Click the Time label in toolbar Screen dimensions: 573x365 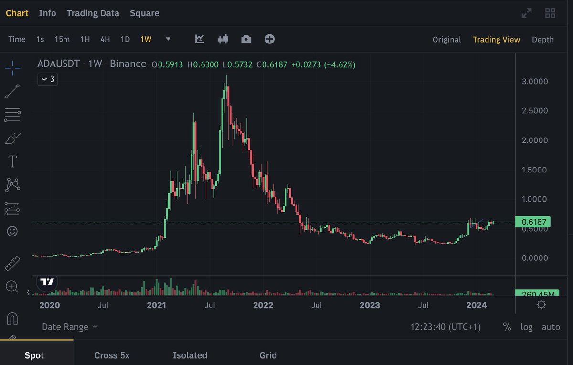[17, 39]
